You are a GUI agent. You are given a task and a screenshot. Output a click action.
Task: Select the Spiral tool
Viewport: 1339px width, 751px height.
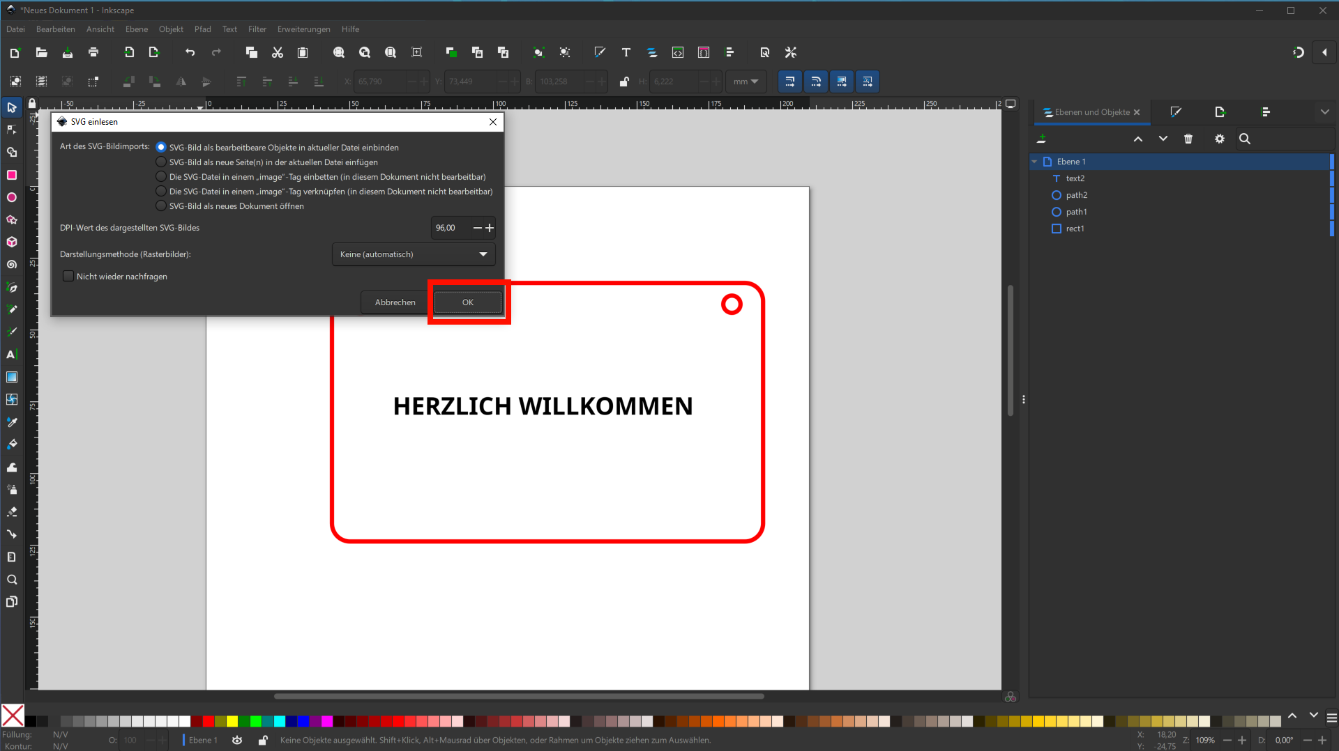click(12, 265)
